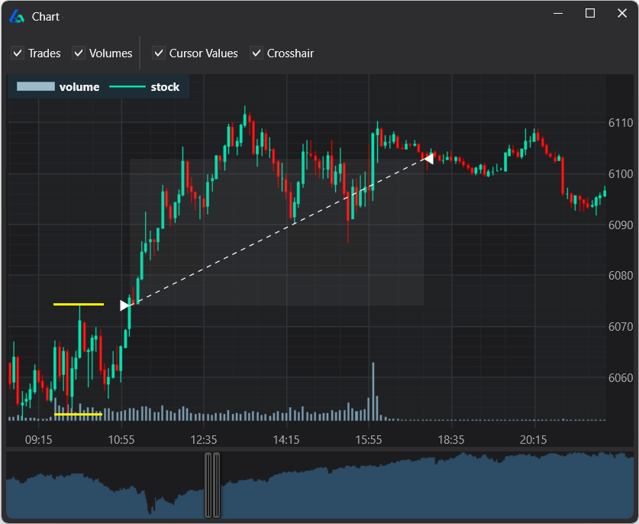Click the yellow horizontal trade line
639x524 pixels.
78,303
